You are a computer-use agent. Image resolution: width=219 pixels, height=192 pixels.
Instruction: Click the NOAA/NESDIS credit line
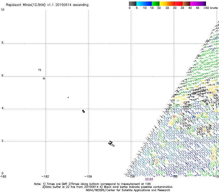(128, 190)
